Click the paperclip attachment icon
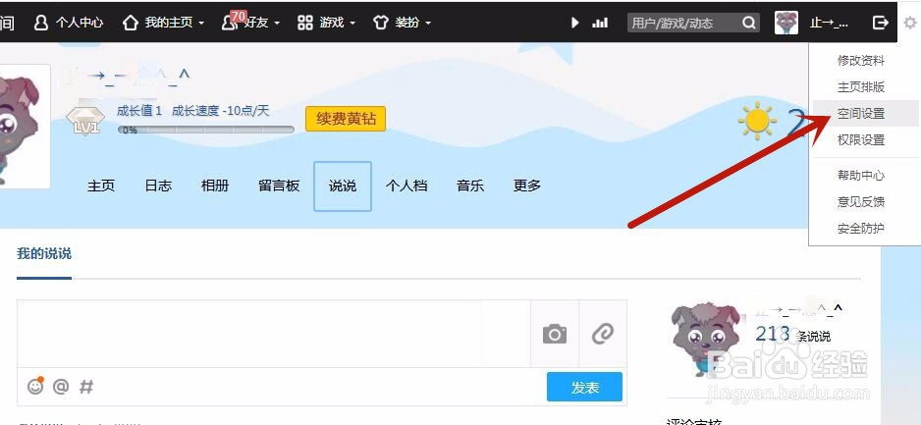The height and width of the screenshot is (425, 921). click(603, 334)
